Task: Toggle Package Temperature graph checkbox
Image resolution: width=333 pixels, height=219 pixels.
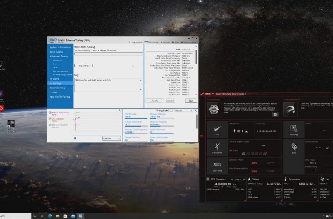Action: point(50,113)
